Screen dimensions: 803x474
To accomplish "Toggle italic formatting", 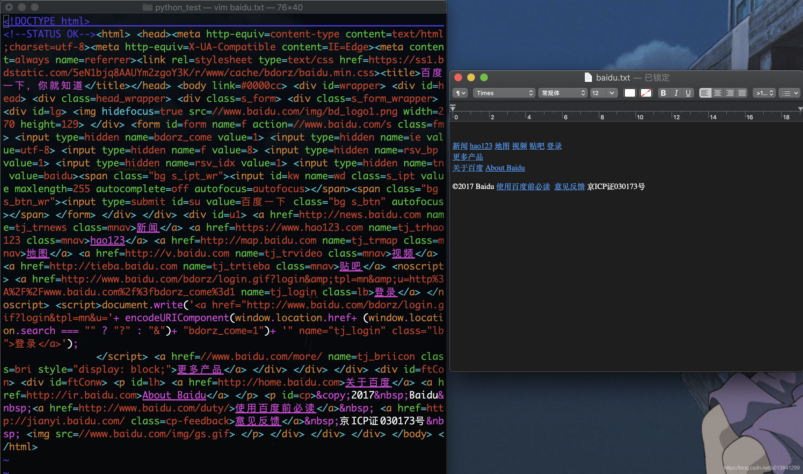I will tap(676, 93).
